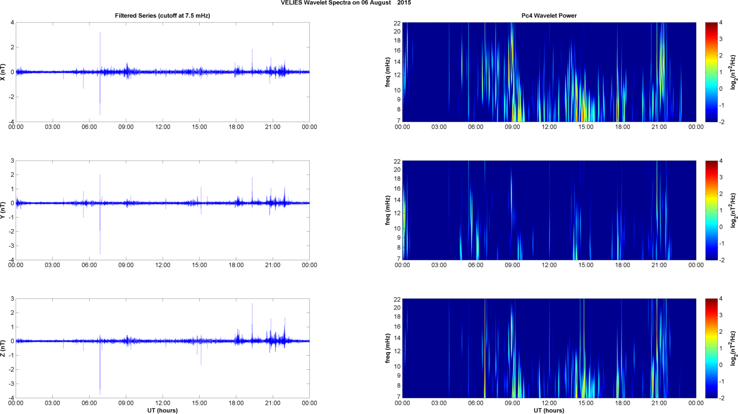Viewport: 738px width, 414px height.
Task: Click the "X (nT)" axis label
Action: click(3, 72)
